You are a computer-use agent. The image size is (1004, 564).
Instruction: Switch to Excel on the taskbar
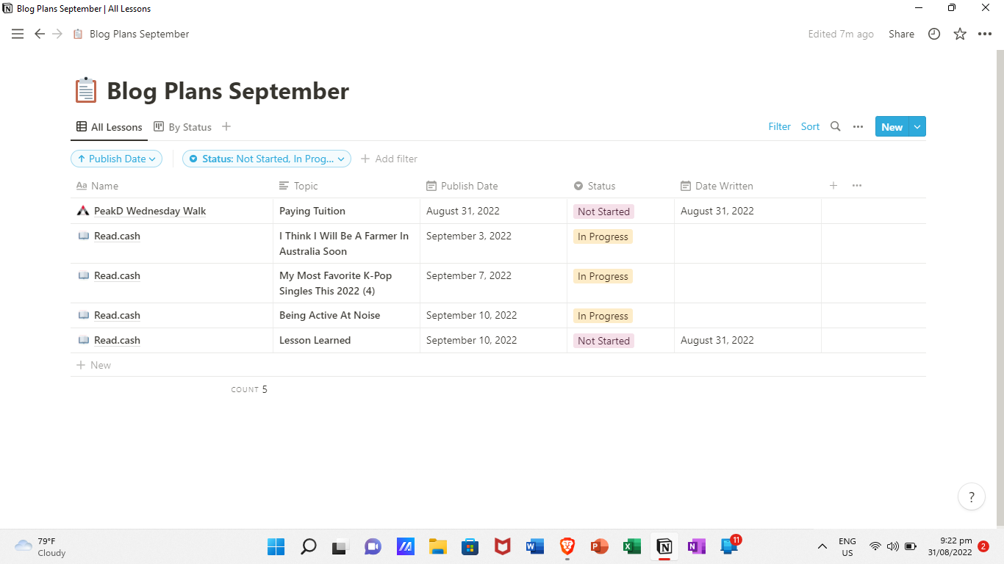pyautogui.click(x=631, y=546)
